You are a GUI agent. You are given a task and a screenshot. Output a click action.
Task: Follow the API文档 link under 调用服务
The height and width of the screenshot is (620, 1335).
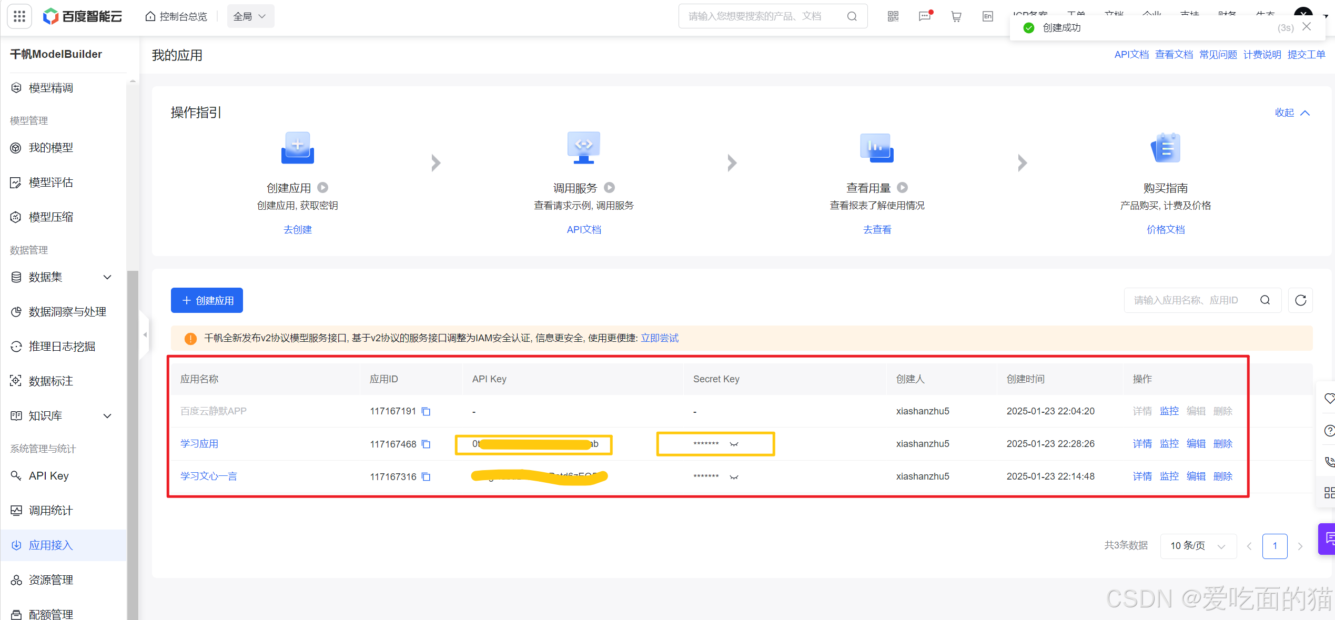584,230
